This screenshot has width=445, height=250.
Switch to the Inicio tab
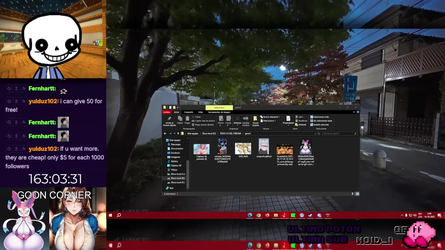177,112
